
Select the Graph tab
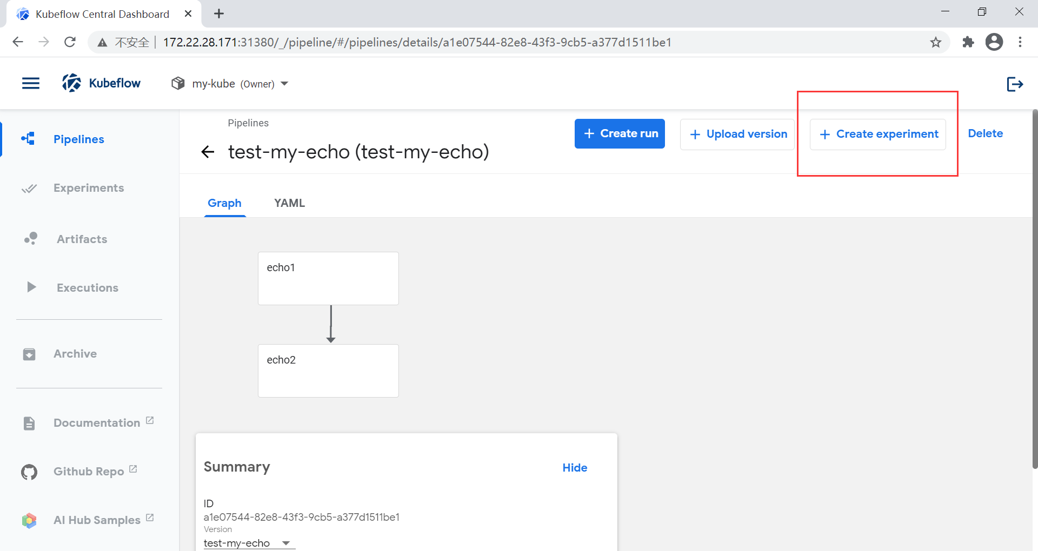tap(224, 203)
